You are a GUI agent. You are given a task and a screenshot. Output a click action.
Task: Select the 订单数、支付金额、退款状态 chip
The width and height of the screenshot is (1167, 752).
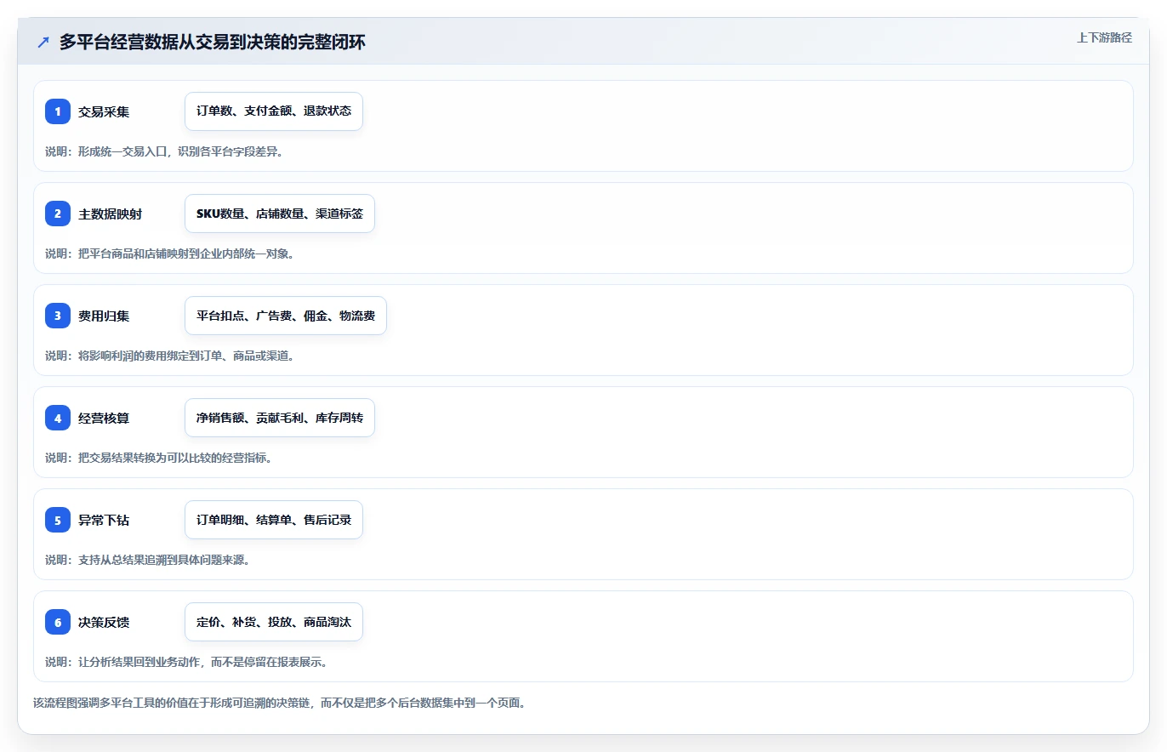274,111
